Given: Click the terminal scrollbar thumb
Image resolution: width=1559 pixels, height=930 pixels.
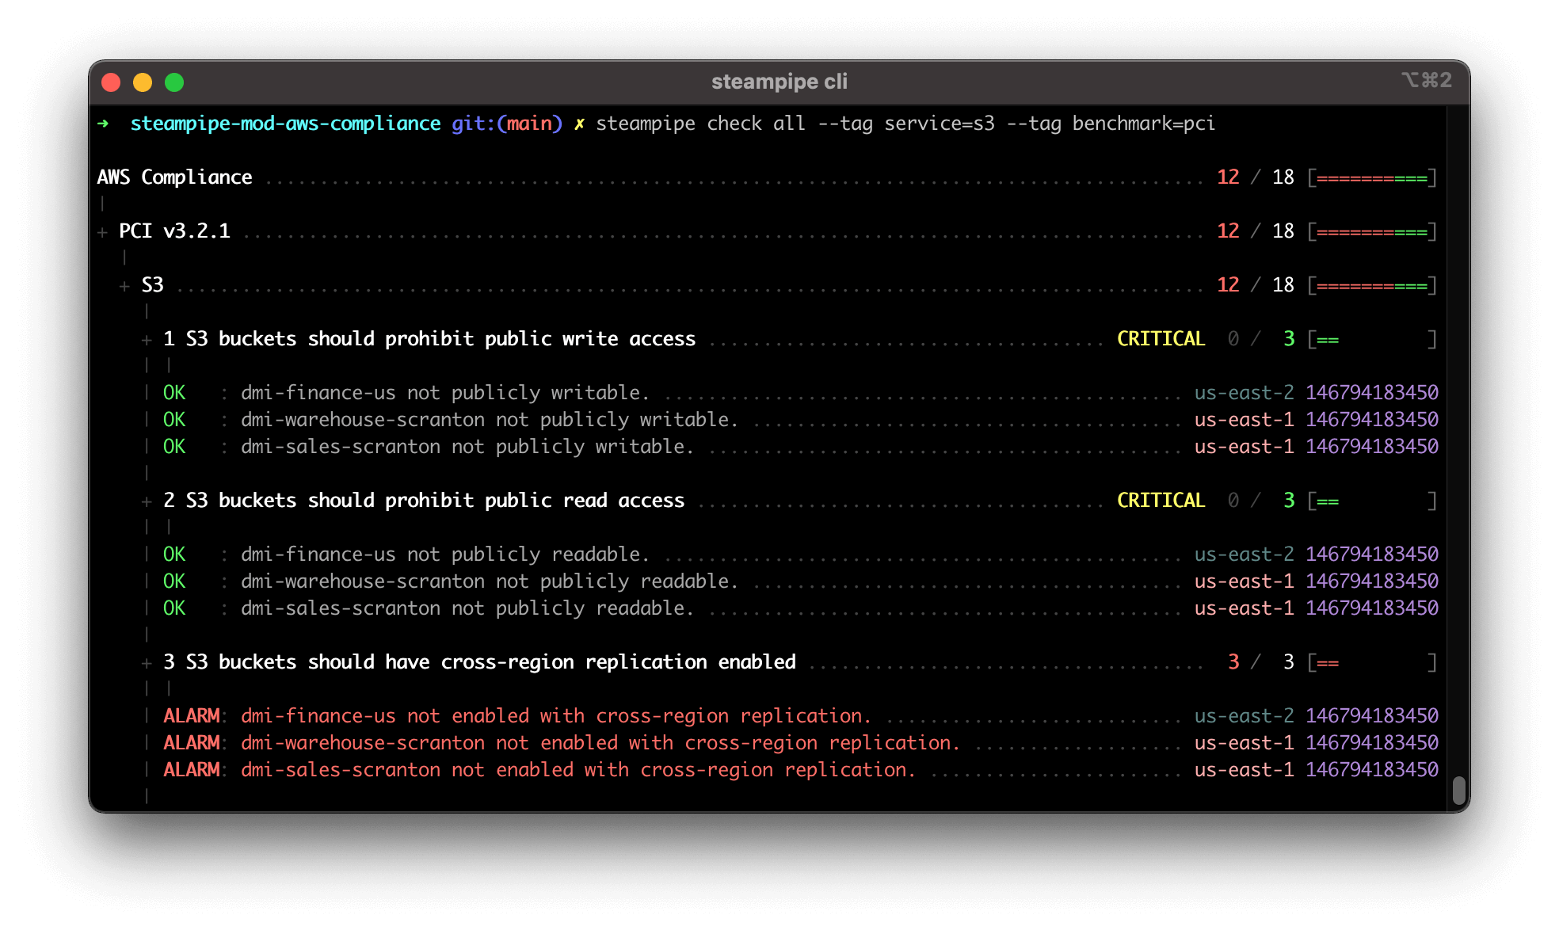Looking at the screenshot, I should tap(1459, 790).
